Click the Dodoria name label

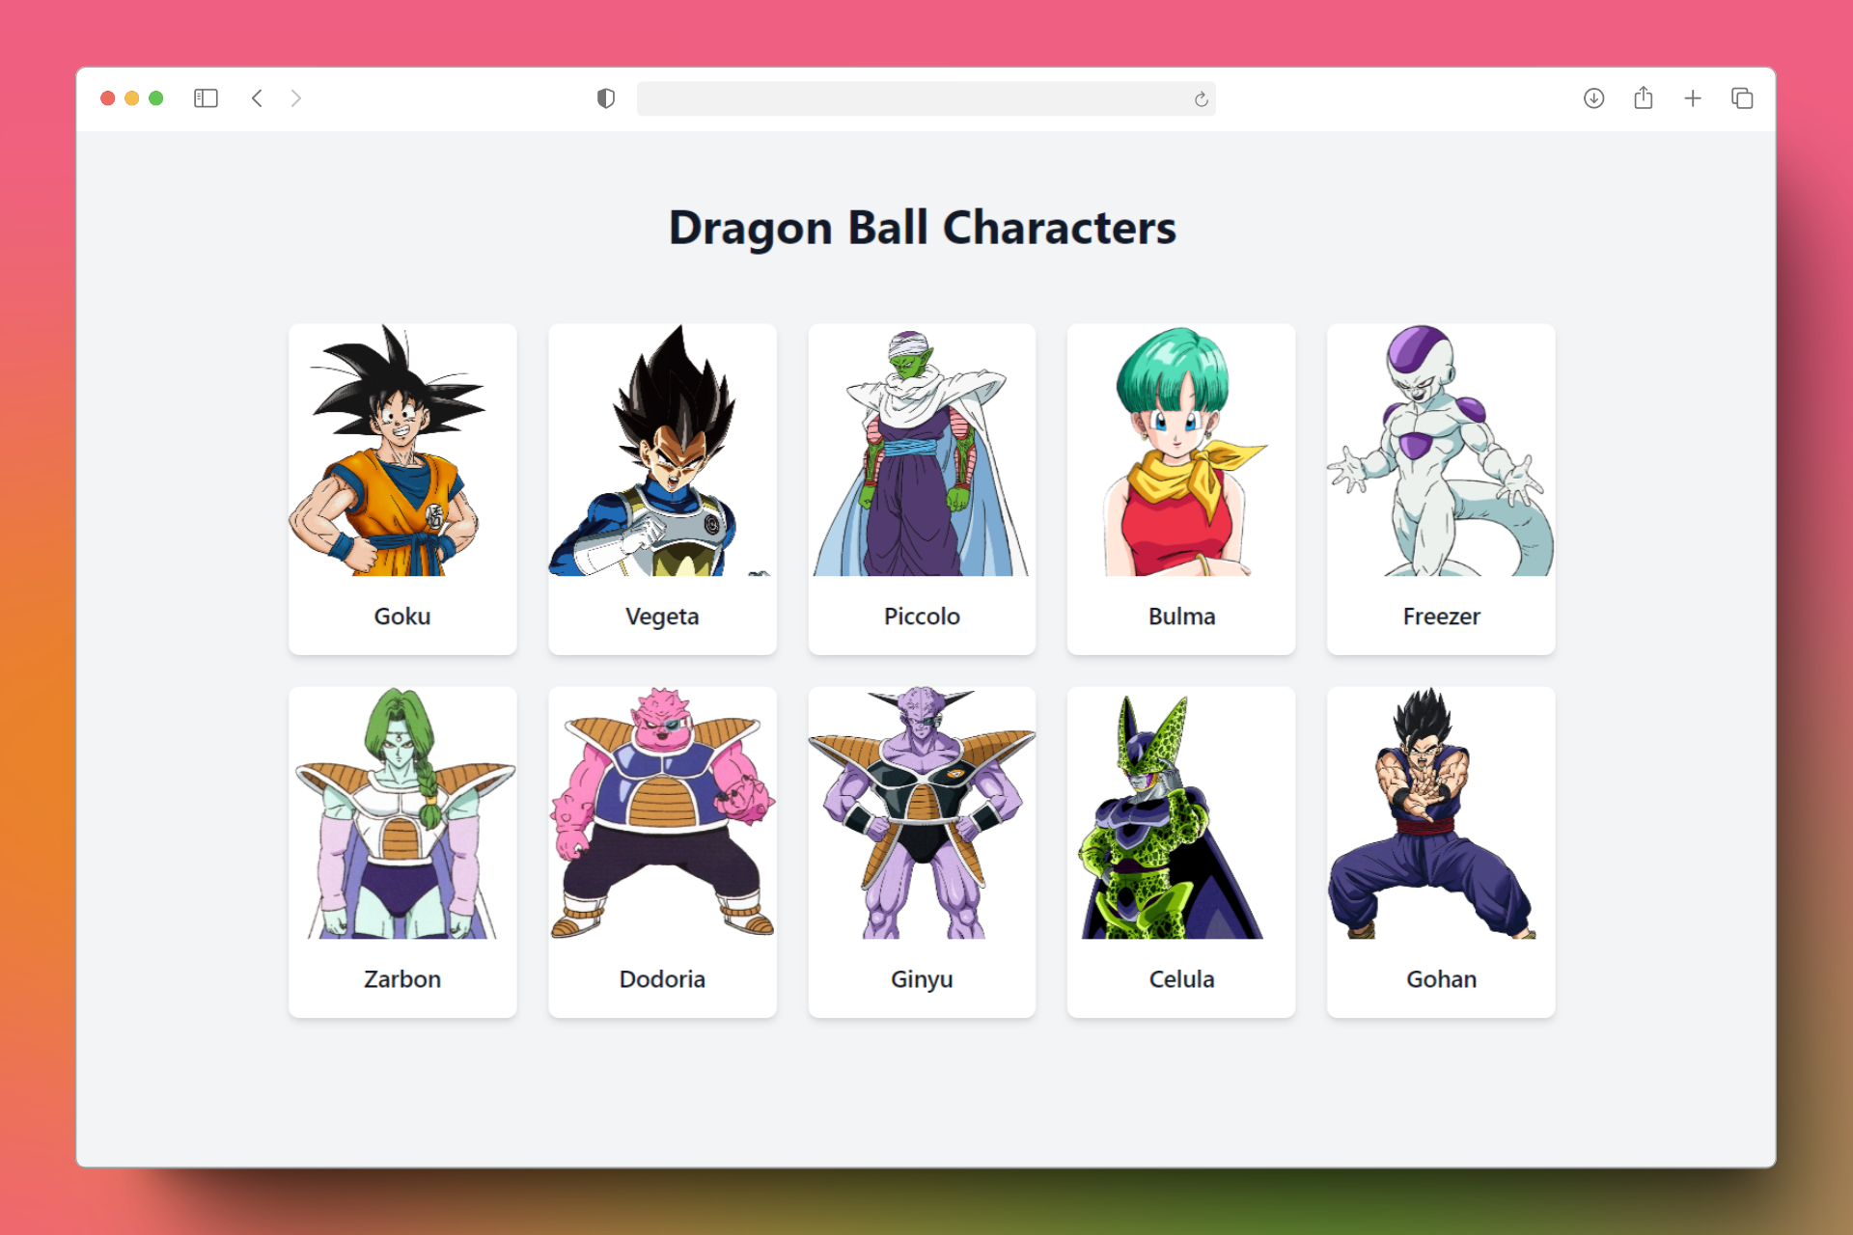(662, 979)
